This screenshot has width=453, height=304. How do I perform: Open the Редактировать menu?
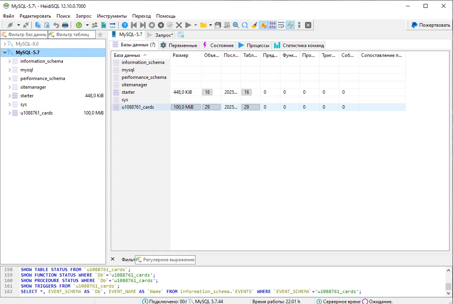(35, 16)
